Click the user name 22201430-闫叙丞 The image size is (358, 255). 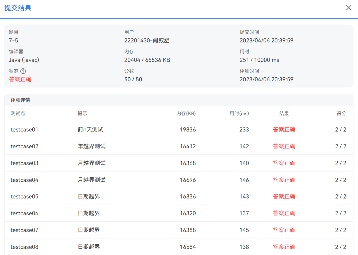(147, 41)
